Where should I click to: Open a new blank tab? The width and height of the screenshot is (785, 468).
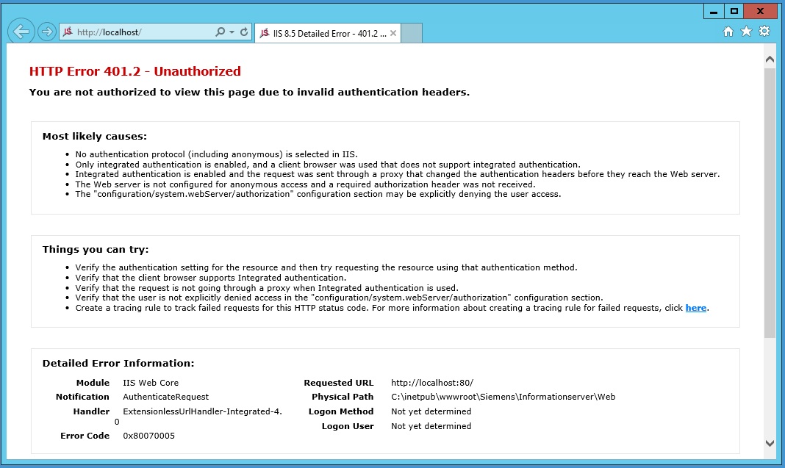[412, 33]
